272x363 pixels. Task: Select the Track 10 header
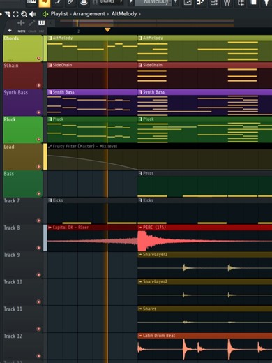(x=23, y=292)
